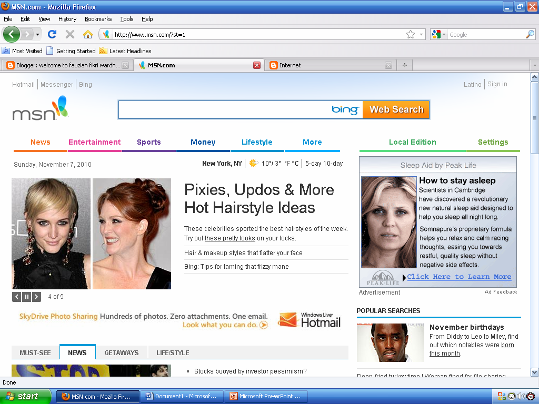The image size is (539, 404).
Task: Open the Most Visited bookmarks folder
Action: [x=22, y=51]
